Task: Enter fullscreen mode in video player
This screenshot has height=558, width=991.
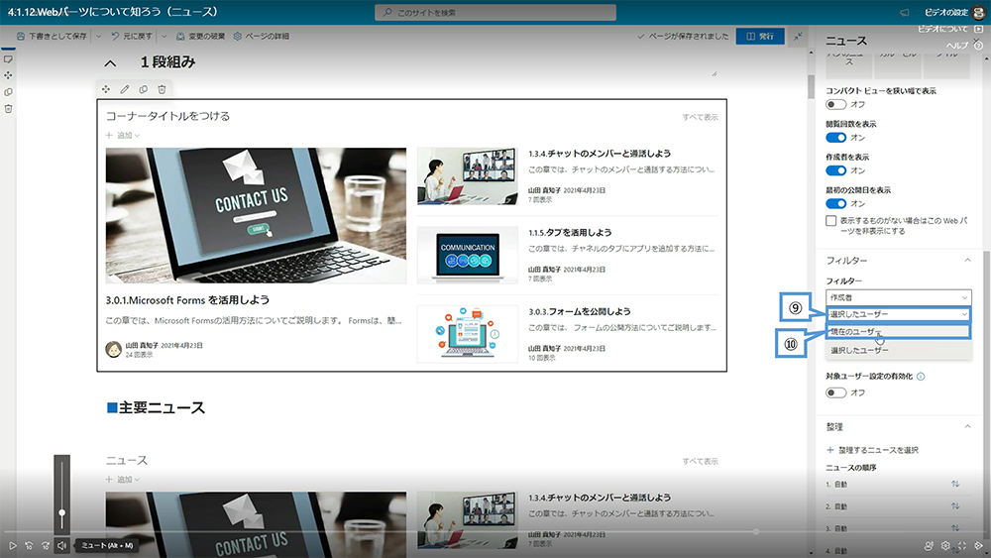Action: click(x=962, y=545)
